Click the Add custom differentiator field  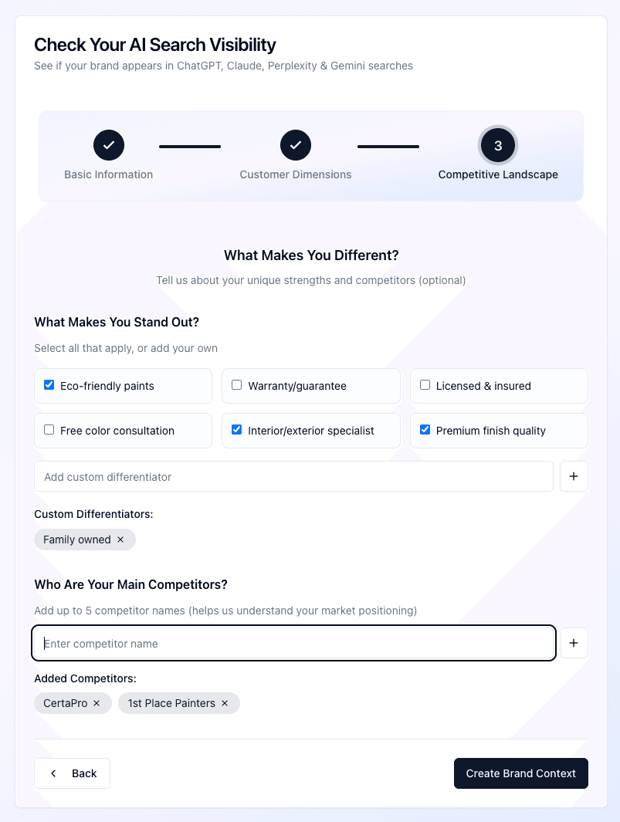(x=293, y=476)
